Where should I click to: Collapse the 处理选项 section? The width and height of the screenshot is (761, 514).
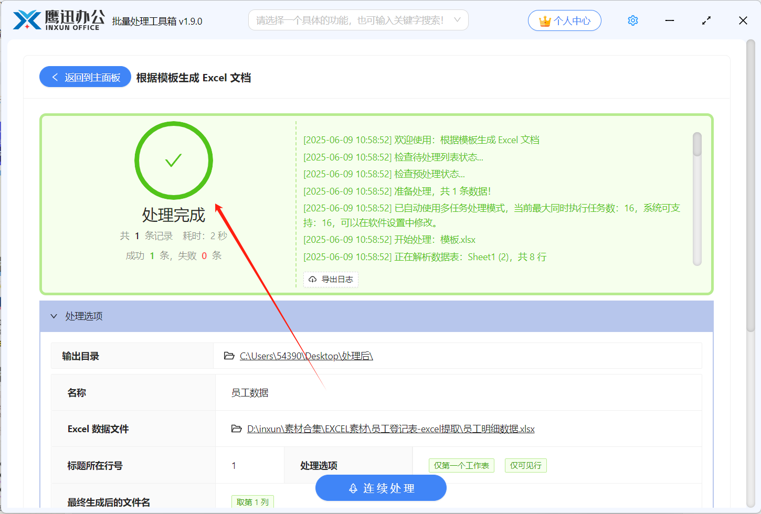click(x=54, y=316)
